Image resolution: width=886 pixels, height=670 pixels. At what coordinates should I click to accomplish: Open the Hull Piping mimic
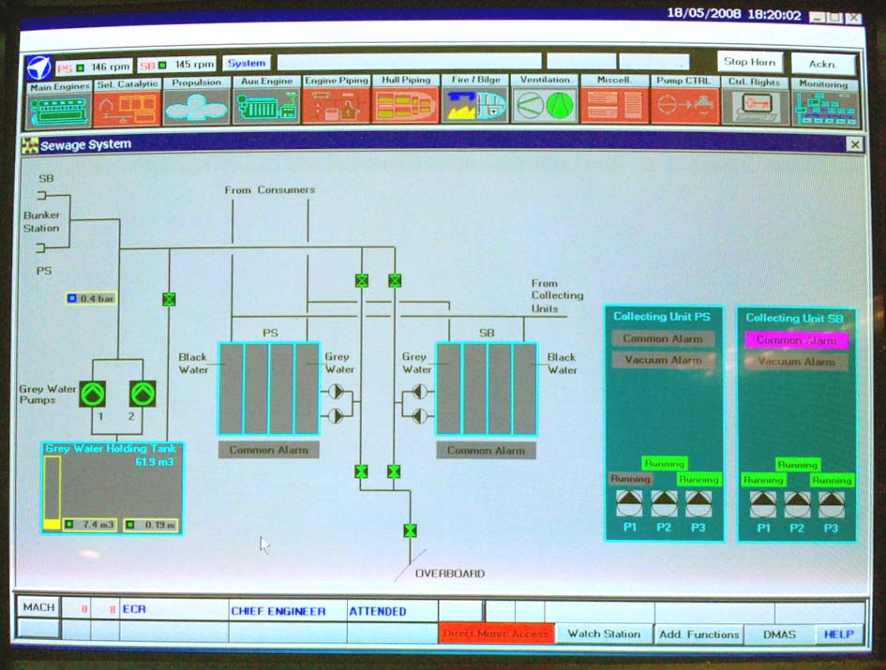pos(405,108)
